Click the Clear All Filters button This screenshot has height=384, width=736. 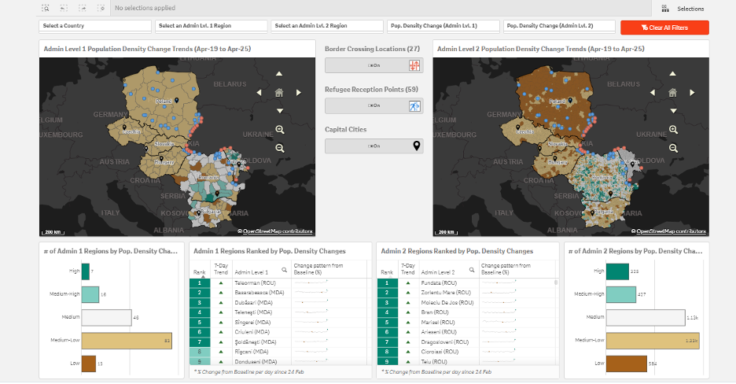664,28
